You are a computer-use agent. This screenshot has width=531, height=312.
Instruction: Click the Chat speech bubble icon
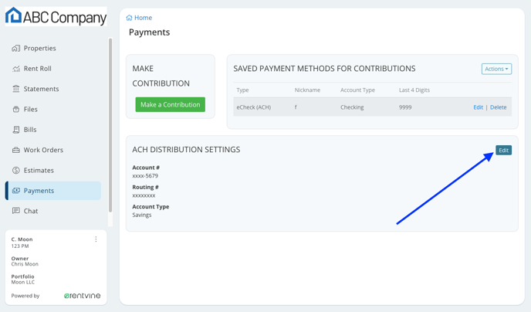(x=16, y=211)
